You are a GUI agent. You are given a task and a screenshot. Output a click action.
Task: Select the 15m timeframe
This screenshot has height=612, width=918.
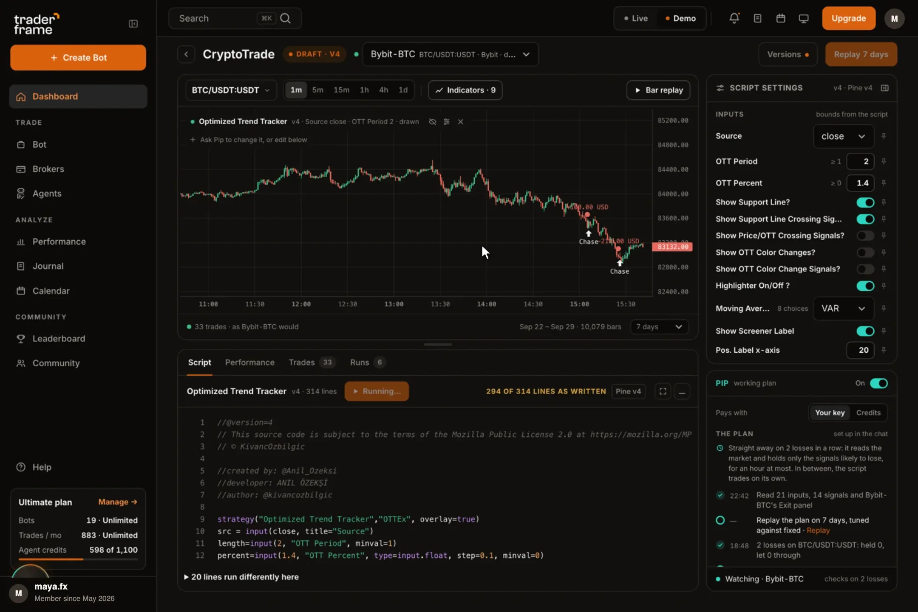[x=341, y=90]
